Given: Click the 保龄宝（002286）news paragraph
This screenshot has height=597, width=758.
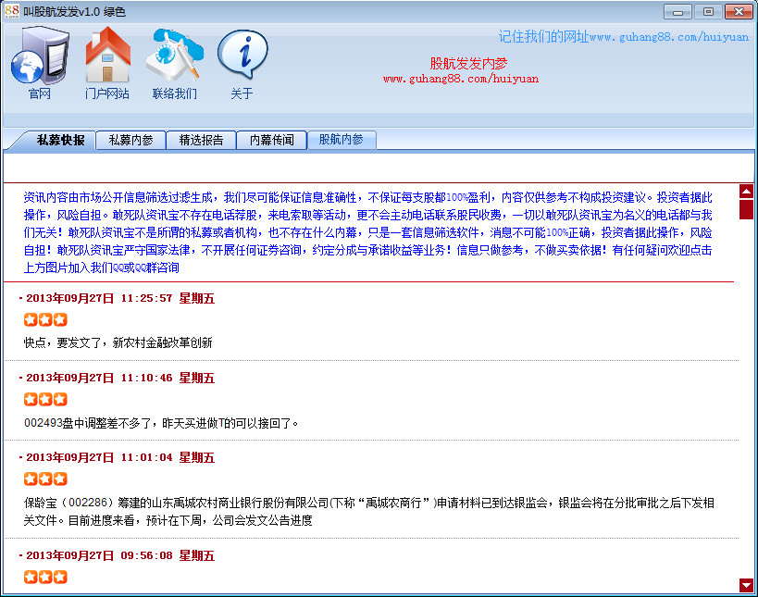Looking at the screenshot, I should [369, 512].
